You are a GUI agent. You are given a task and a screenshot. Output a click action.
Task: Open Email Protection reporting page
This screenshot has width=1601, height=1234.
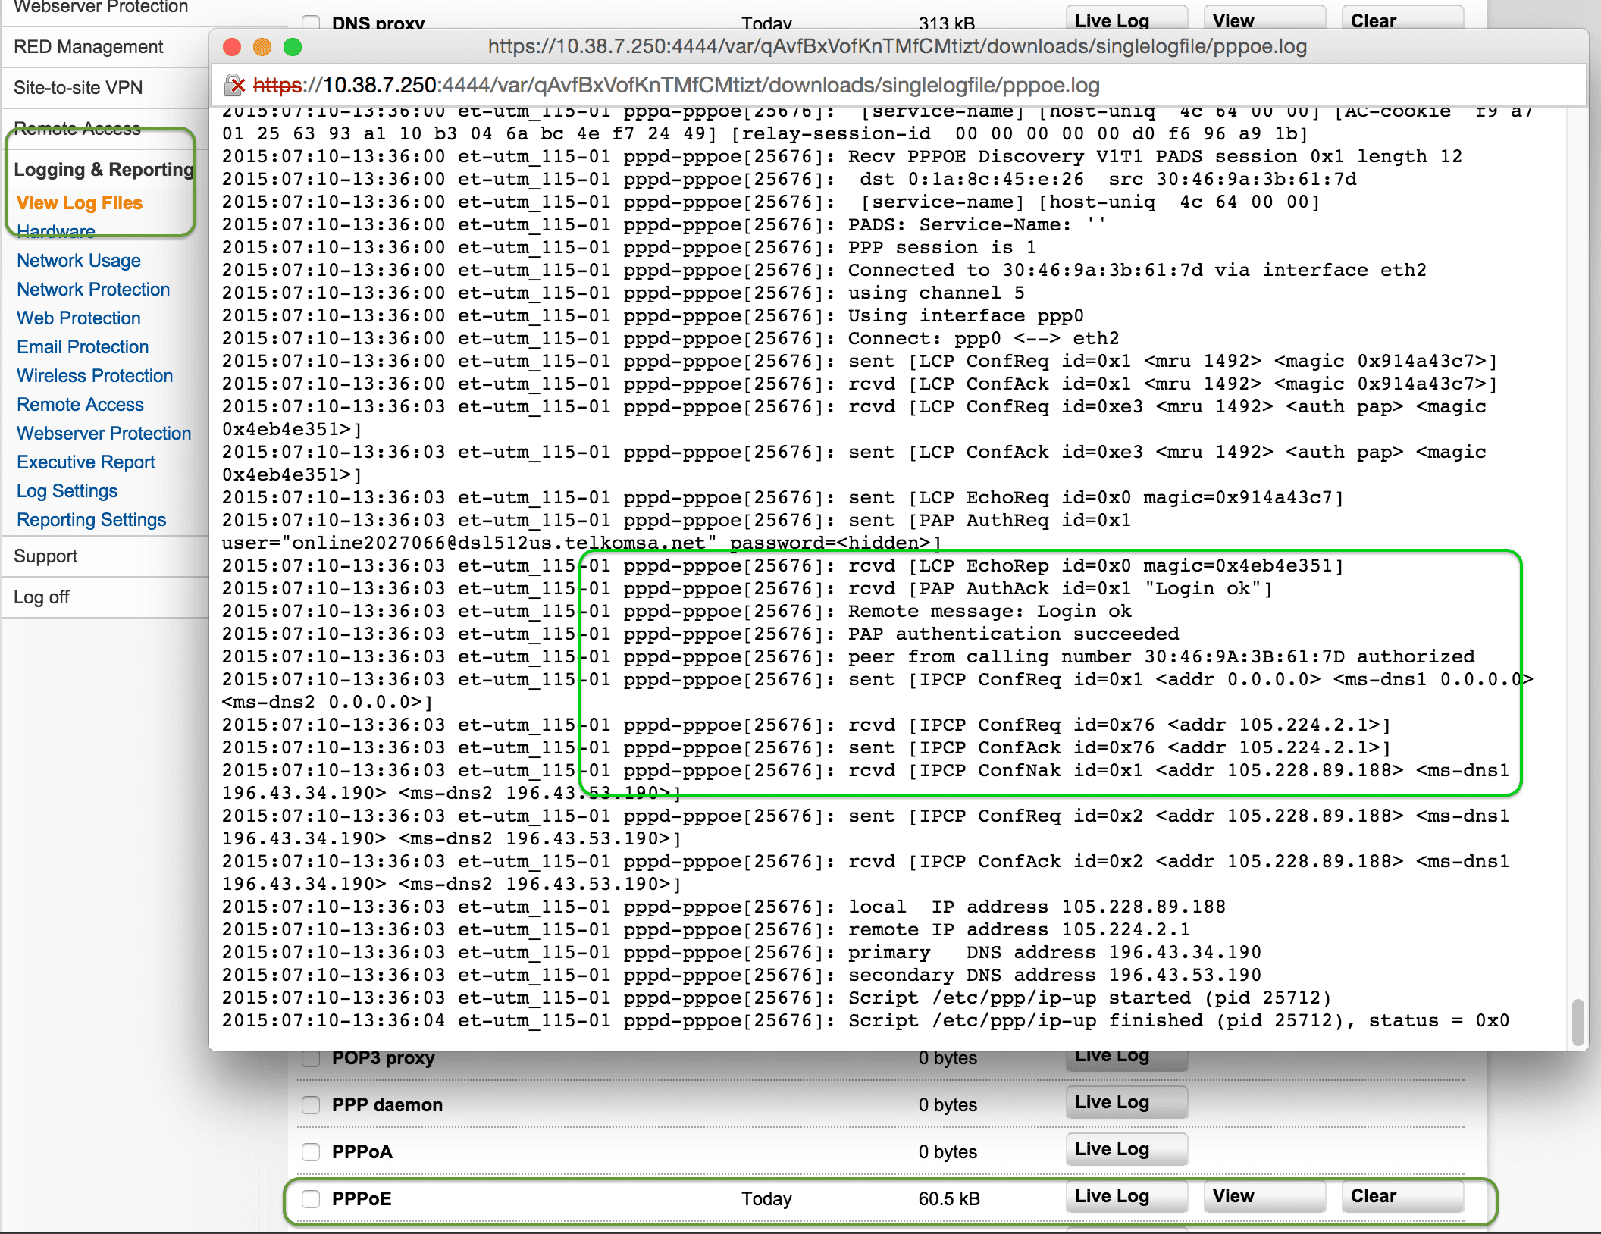click(x=83, y=347)
